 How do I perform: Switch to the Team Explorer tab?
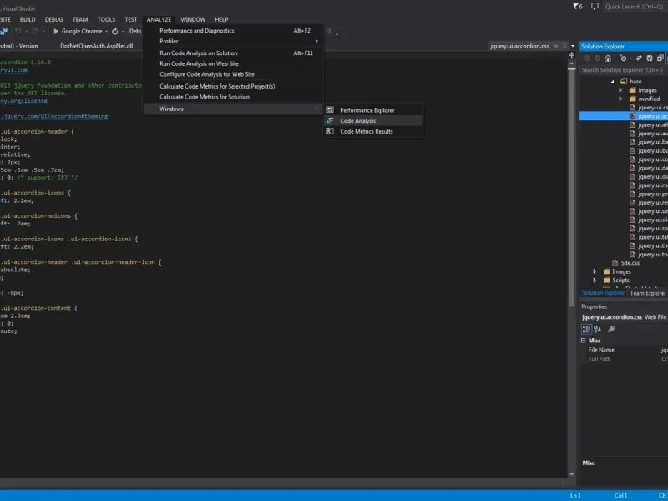pyautogui.click(x=647, y=293)
